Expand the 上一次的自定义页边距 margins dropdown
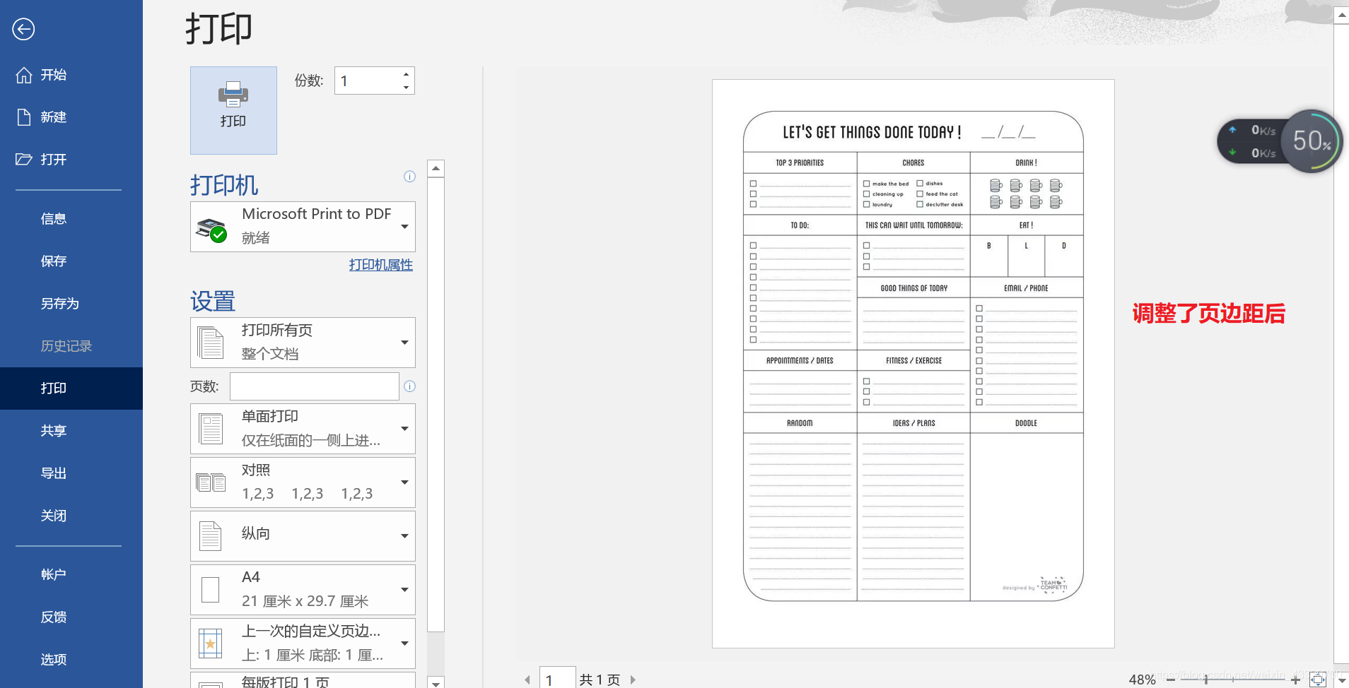The image size is (1349, 688). click(303, 643)
